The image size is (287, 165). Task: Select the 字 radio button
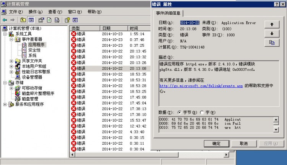point(202,113)
